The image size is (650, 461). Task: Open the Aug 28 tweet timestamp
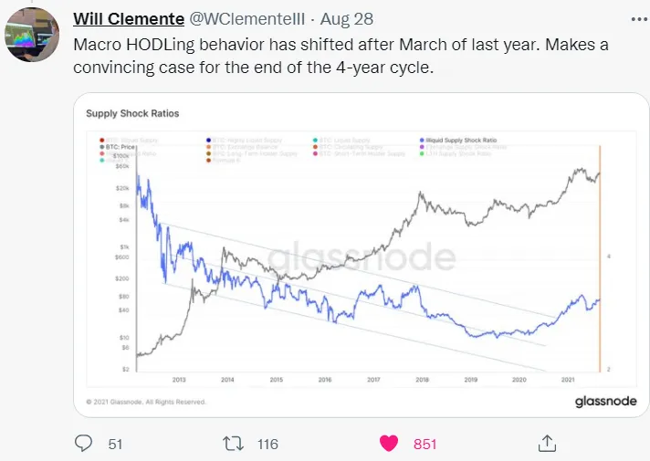click(x=347, y=19)
